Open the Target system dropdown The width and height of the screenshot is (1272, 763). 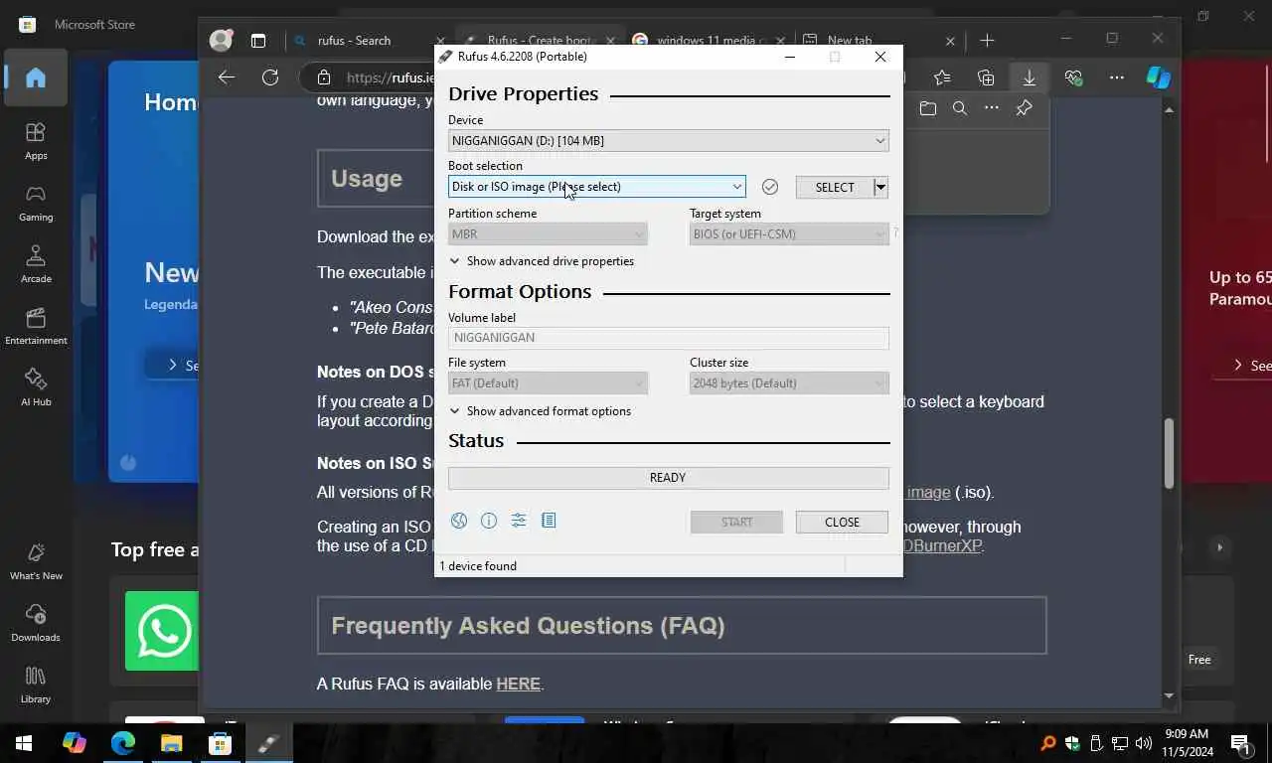click(x=789, y=234)
